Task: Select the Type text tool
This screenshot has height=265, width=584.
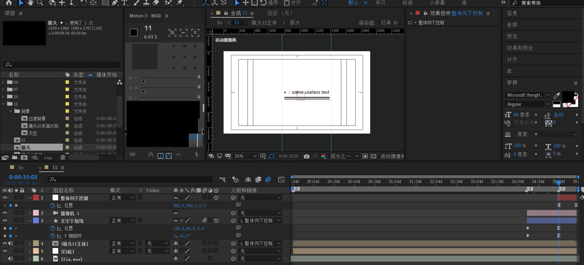Action: [124, 3]
